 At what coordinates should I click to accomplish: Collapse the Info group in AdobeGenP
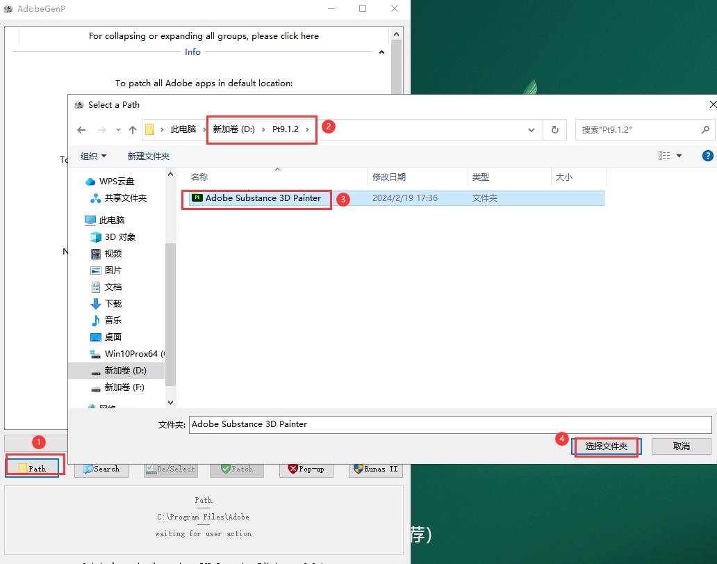click(382, 52)
